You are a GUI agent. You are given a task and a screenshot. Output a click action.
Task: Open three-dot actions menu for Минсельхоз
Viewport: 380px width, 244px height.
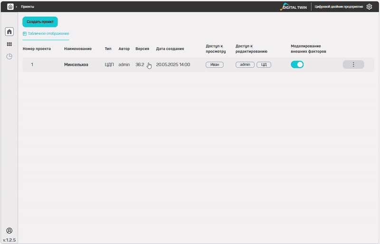(x=353, y=65)
